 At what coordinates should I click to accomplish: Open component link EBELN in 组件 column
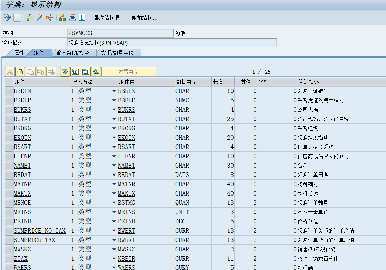point(22,91)
